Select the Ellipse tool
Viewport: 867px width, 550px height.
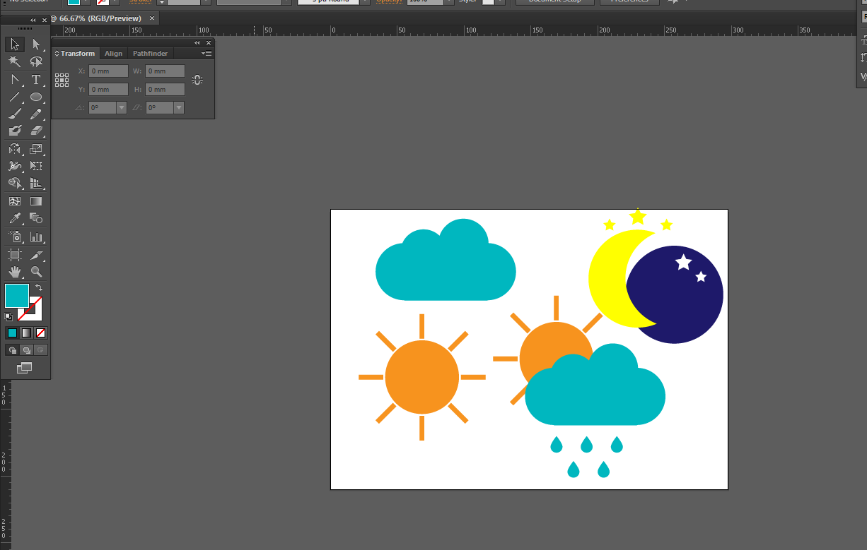coord(36,97)
